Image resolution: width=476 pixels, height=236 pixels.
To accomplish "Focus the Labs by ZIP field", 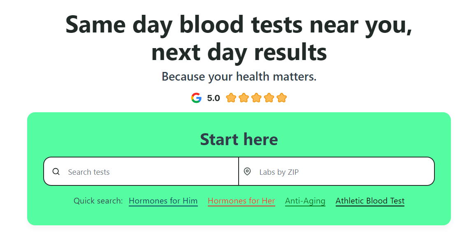I will point(341,172).
